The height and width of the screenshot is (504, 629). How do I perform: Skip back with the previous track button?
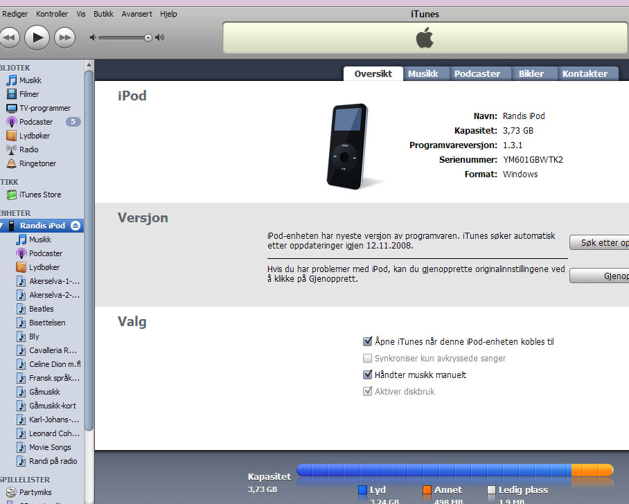(x=9, y=38)
